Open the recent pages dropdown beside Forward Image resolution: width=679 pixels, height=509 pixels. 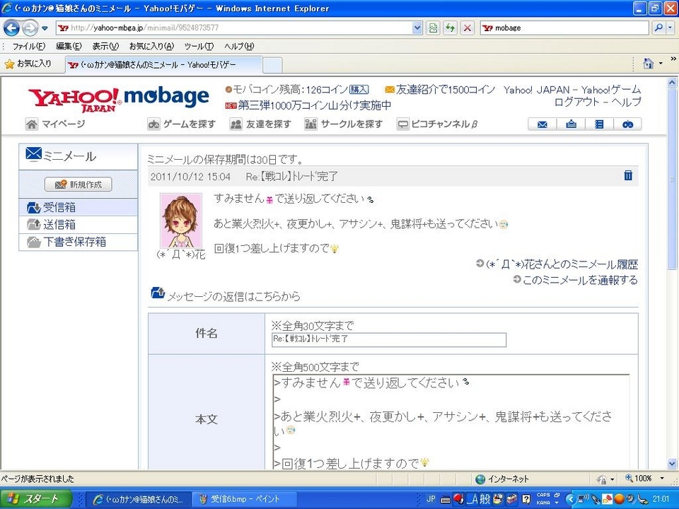coord(45,28)
